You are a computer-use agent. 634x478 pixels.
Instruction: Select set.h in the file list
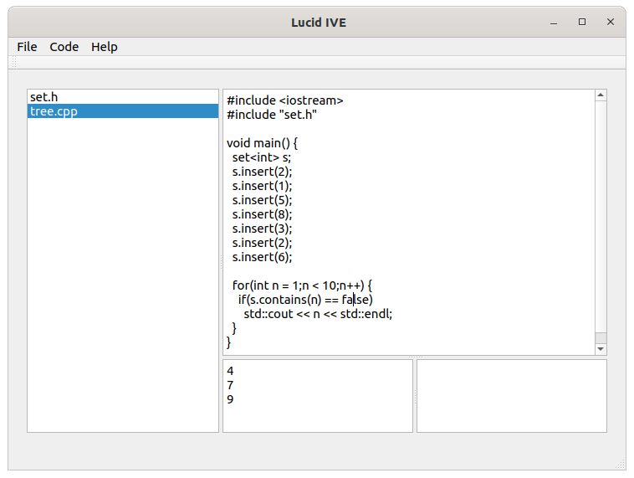[123, 97]
